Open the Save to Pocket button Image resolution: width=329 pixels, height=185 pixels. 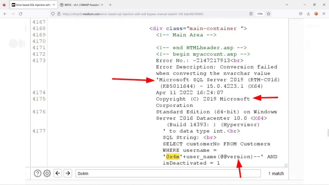[x=301, y=14]
